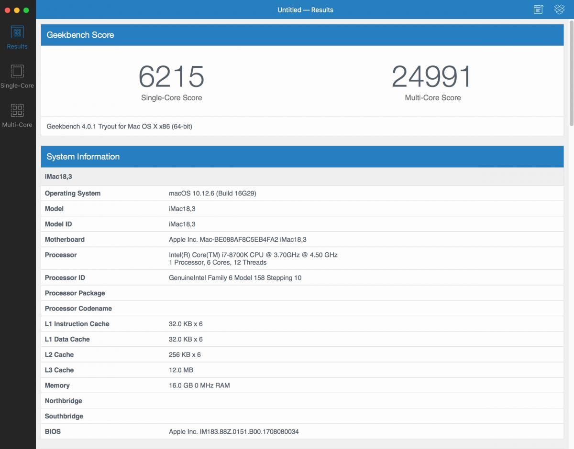Click the System Information section header
This screenshot has height=449, width=574.
(x=302, y=157)
